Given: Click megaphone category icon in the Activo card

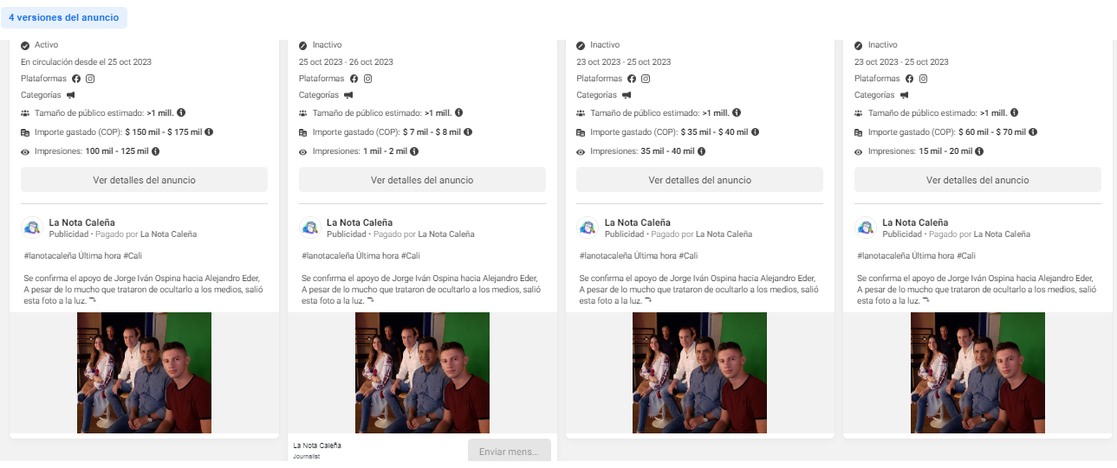Looking at the screenshot, I should [x=71, y=95].
